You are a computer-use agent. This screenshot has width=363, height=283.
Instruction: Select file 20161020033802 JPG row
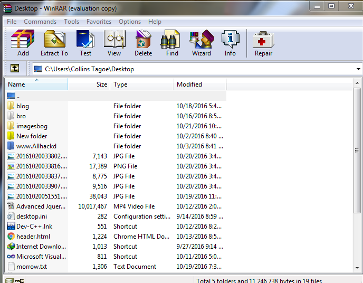coord(116,156)
